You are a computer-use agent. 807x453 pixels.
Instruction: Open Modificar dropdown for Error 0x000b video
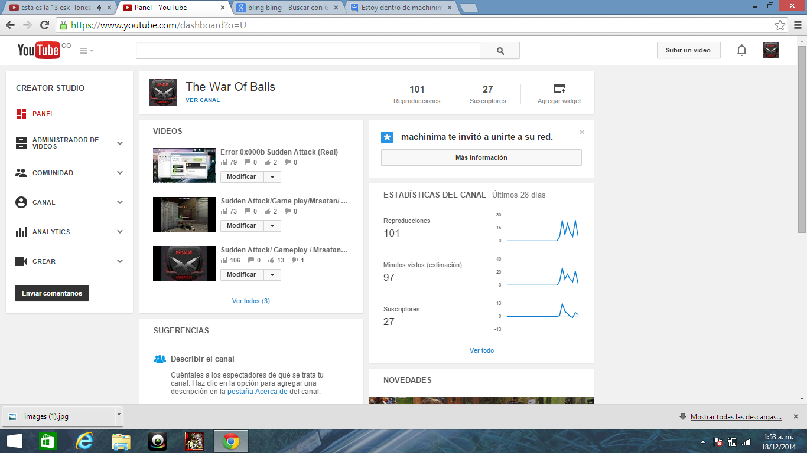(x=272, y=177)
